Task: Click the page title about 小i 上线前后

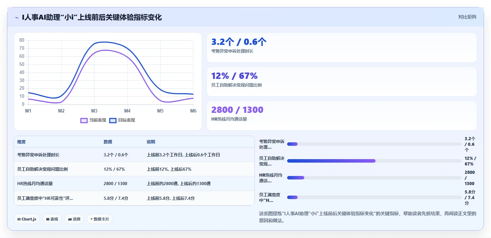Action: (x=92, y=17)
